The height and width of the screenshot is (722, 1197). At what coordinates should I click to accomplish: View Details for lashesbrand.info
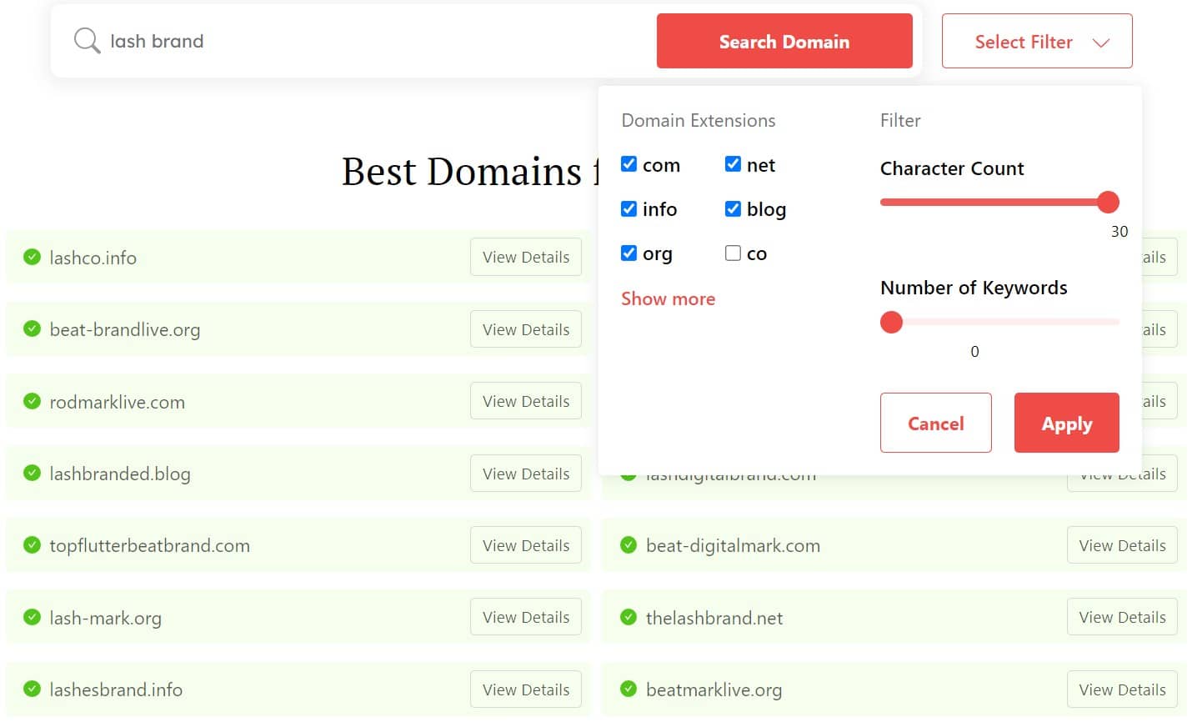(x=526, y=689)
